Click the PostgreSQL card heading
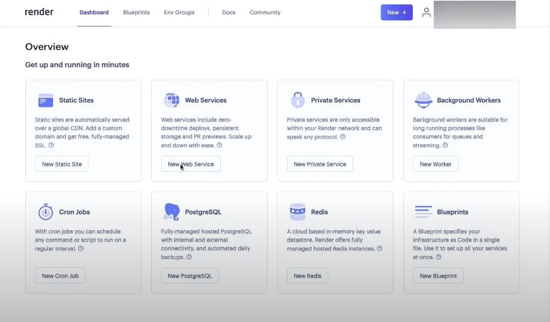This screenshot has width=550, height=322. click(x=203, y=211)
